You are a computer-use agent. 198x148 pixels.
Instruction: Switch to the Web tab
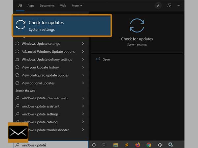click(x=63, y=6)
